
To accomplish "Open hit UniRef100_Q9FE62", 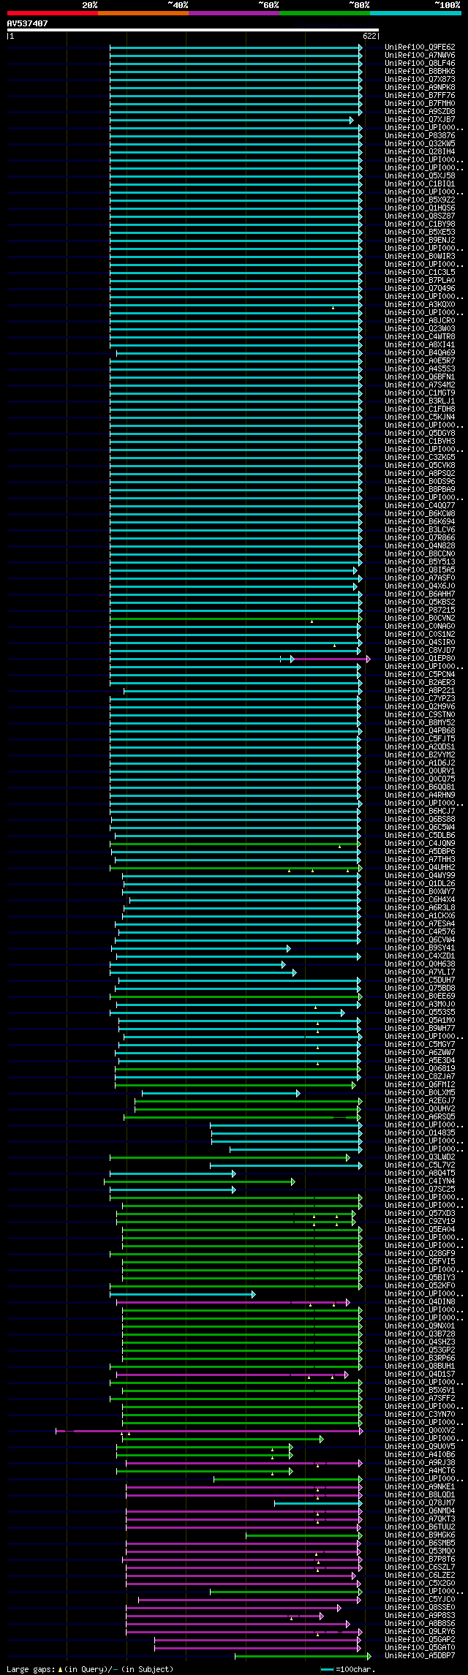I will coord(420,48).
